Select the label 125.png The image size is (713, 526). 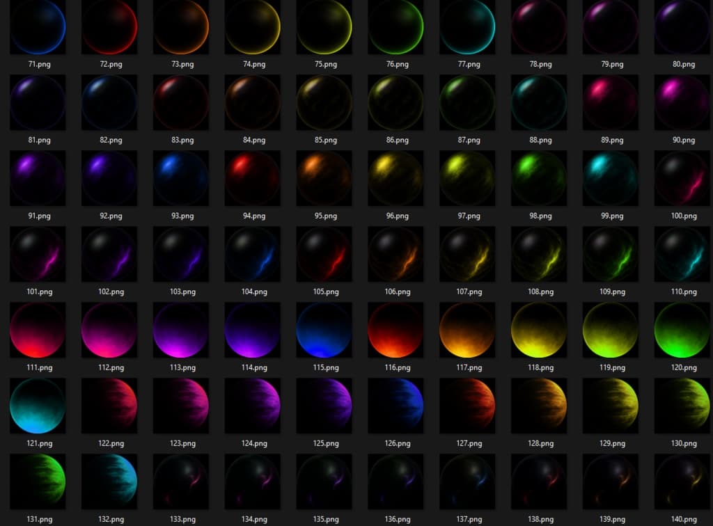[326, 444]
